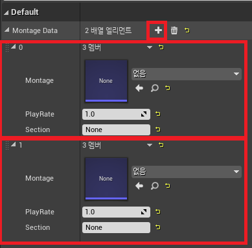Use selected asset for element 0 Montage
Image resolution: width=252 pixels, height=248 pixels.
coord(139,88)
